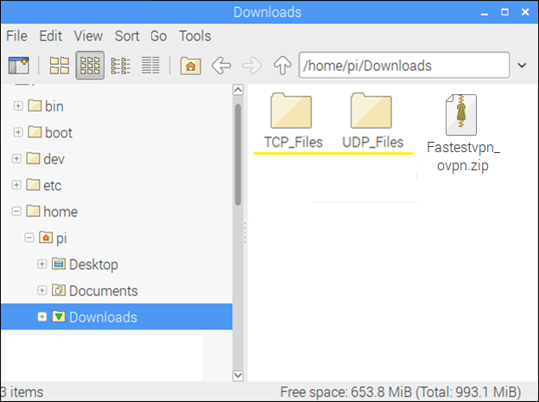Click the /home/pi/Downloads path field

click(404, 66)
